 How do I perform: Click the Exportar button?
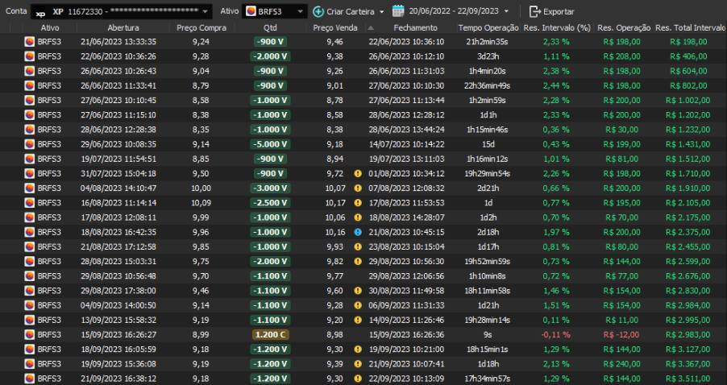(551, 12)
